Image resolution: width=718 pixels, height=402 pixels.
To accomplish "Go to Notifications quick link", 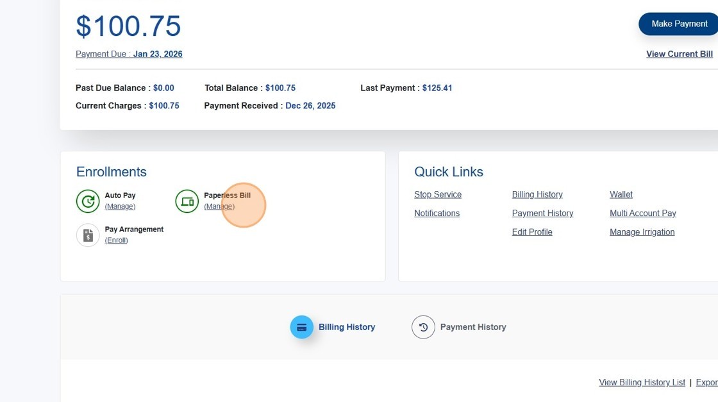I will tap(437, 214).
